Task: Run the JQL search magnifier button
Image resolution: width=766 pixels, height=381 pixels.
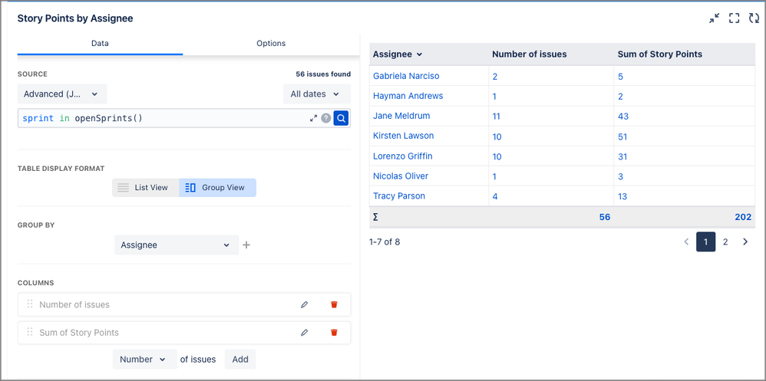Action: click(x=341, y=118)
